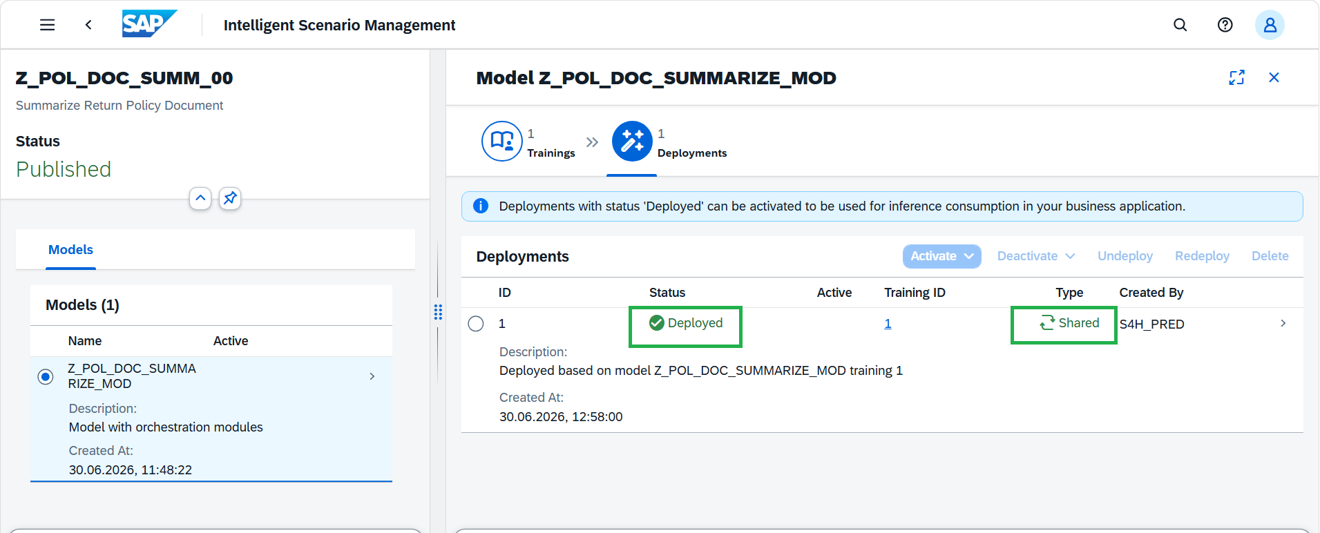Click the Deployed status text
The height and width of the screenshot is (533, 1320).
coord(695,323)
